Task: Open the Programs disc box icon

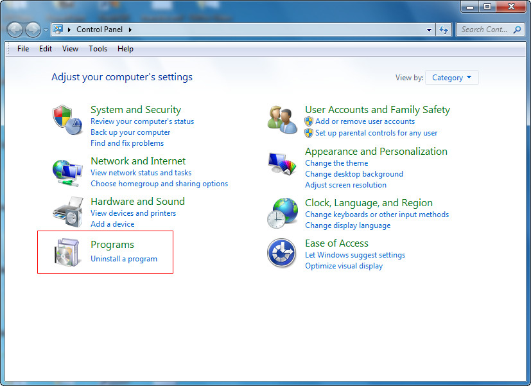Action: point(67,252)
